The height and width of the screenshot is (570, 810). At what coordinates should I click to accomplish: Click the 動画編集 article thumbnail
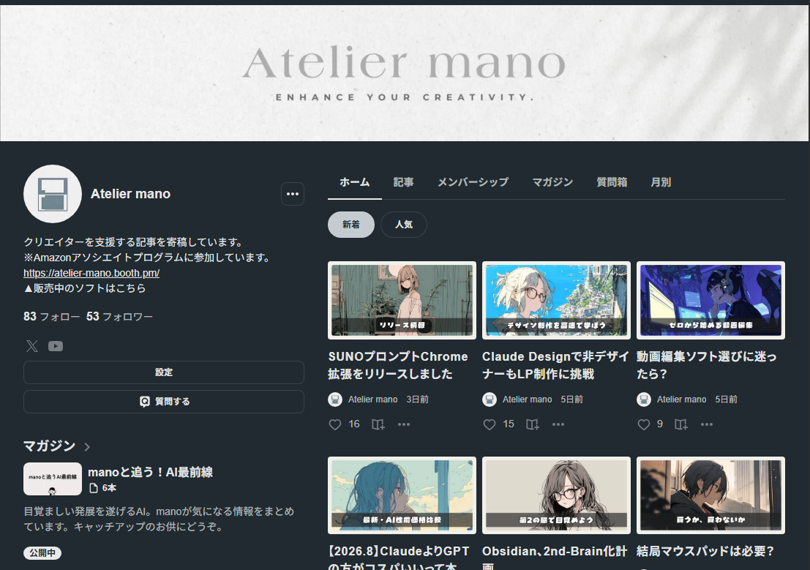(x=710, y=300)
